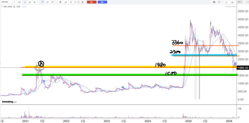Toggle fullscreen mode icon
The height and width of the screenshot is (123, 249).
pyautogui.click(x=247, y=2)
